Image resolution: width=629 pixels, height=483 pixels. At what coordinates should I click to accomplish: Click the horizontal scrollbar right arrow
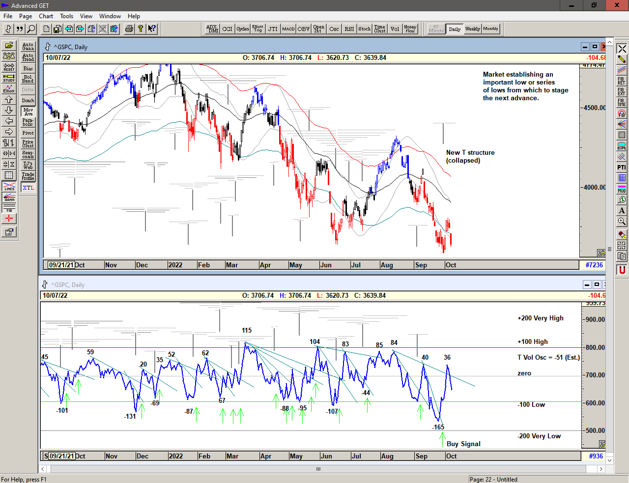click(x=600, y=469)
